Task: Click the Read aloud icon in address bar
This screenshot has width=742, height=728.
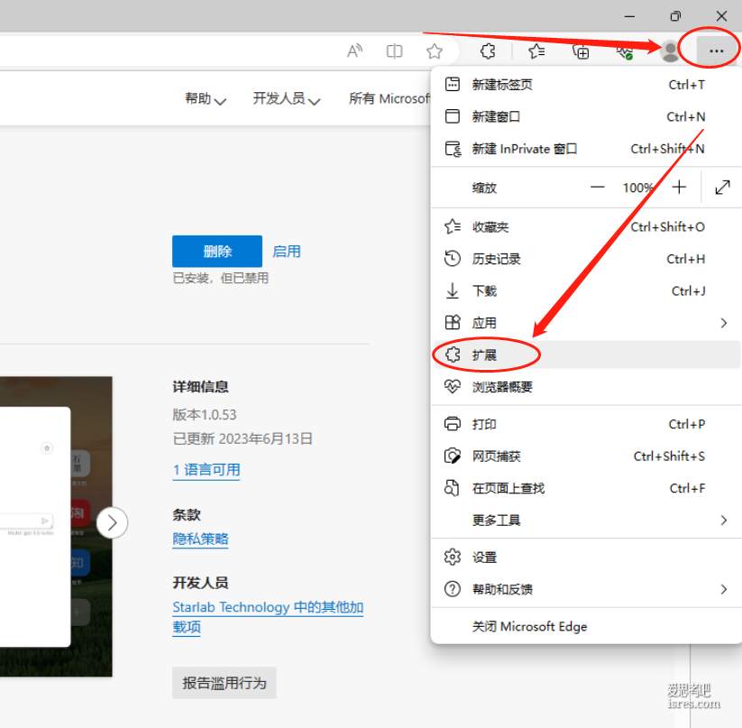Action: click(354, 51)
